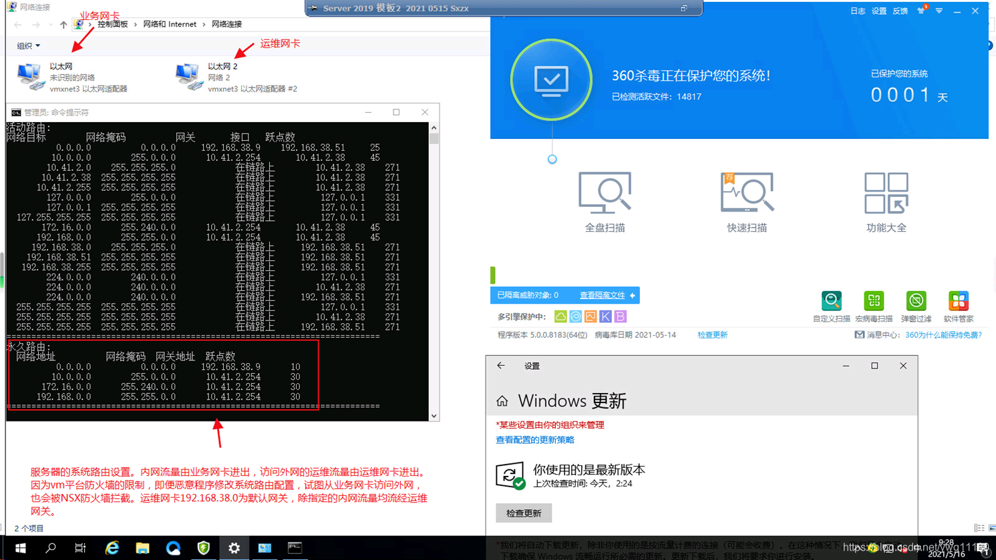
Task: Navigate back in Network Connections window
Action: point(18,25)
